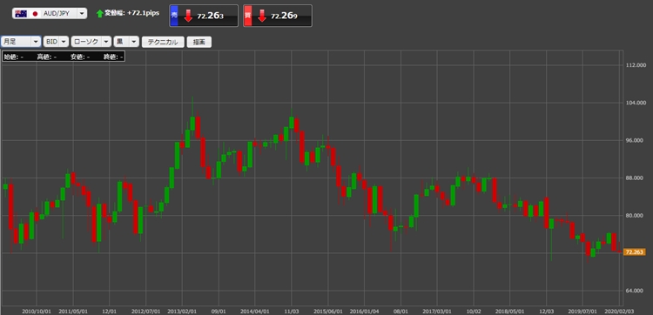Open the 月足 timeframe dropdown
653x315 pixels.
pos(21,42)
